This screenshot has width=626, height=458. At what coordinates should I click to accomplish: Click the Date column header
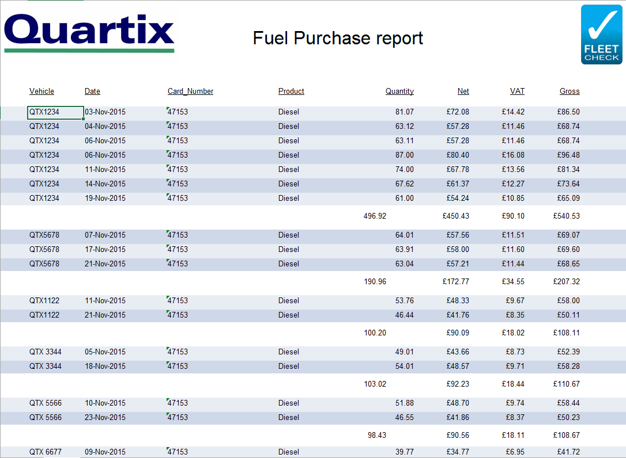pos(92,91)
